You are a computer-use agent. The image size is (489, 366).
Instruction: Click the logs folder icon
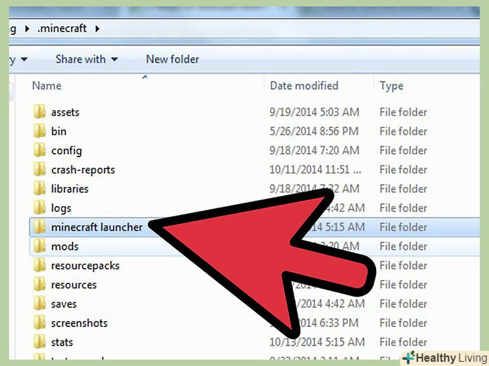pos(40,208)
